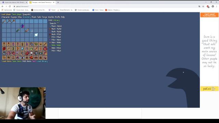Bookmark this page with the star icon
This screenshot has height=123, width=219.
tap(203, 6)
